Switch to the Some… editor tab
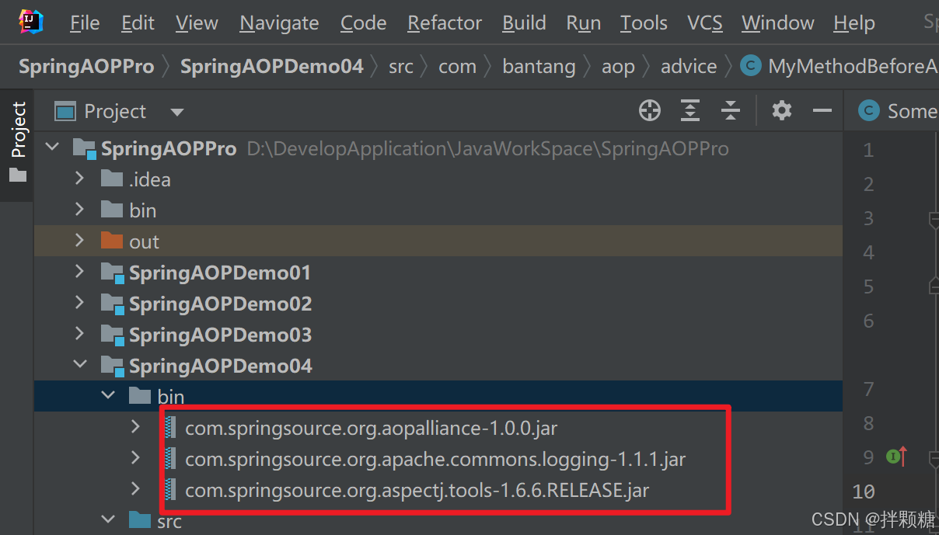The height and width of the screenshot is (535, 939). 898,111
